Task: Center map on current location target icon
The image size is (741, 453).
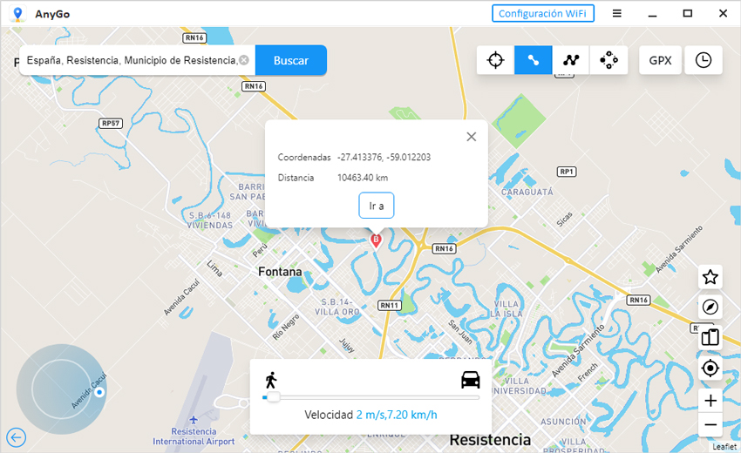Action: [710, 368]
